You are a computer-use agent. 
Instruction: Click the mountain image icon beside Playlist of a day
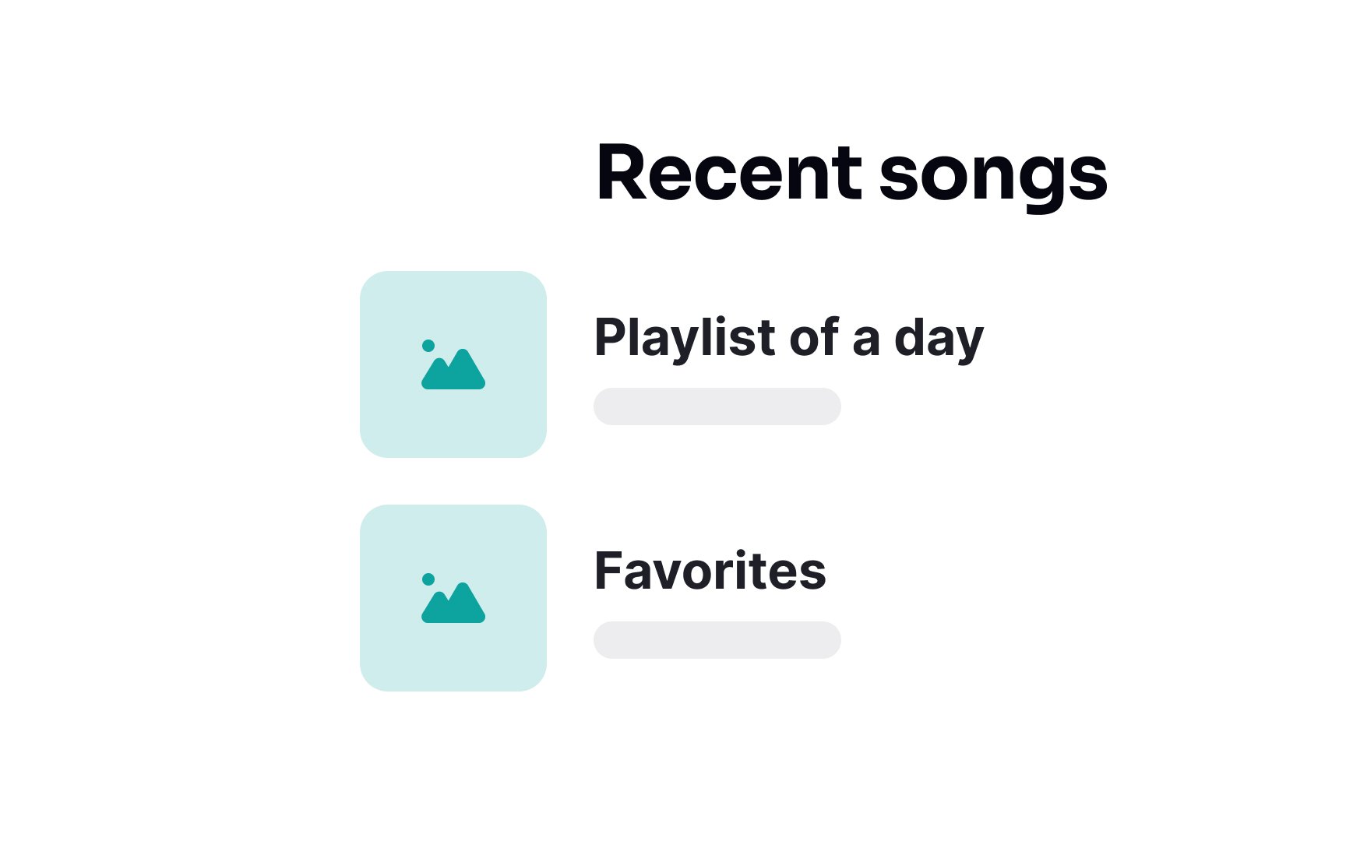(453, 364)
